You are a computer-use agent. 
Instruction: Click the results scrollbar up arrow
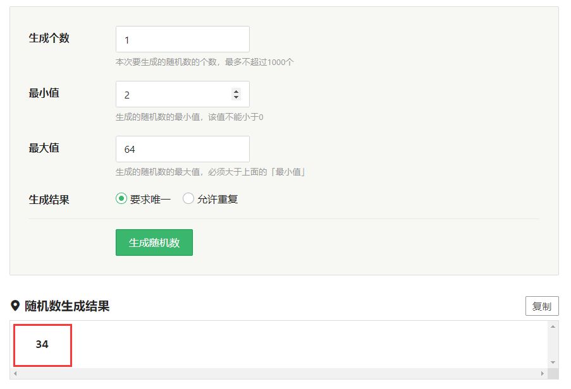[553, 327]
